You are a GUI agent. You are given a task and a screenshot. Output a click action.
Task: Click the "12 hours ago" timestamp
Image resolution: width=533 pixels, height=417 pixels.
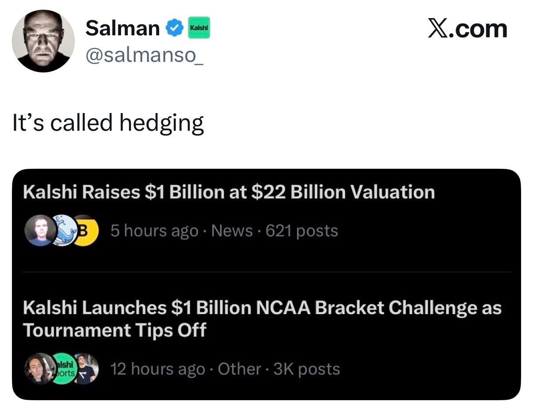[x=157, y=369]
